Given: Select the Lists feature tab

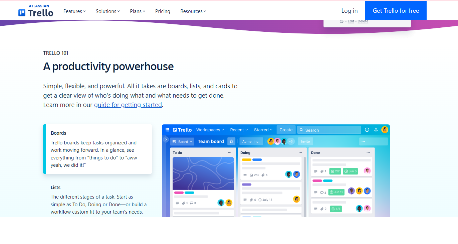Looking at the screenshot, I should pyautogui.click(x=97, y=200).
